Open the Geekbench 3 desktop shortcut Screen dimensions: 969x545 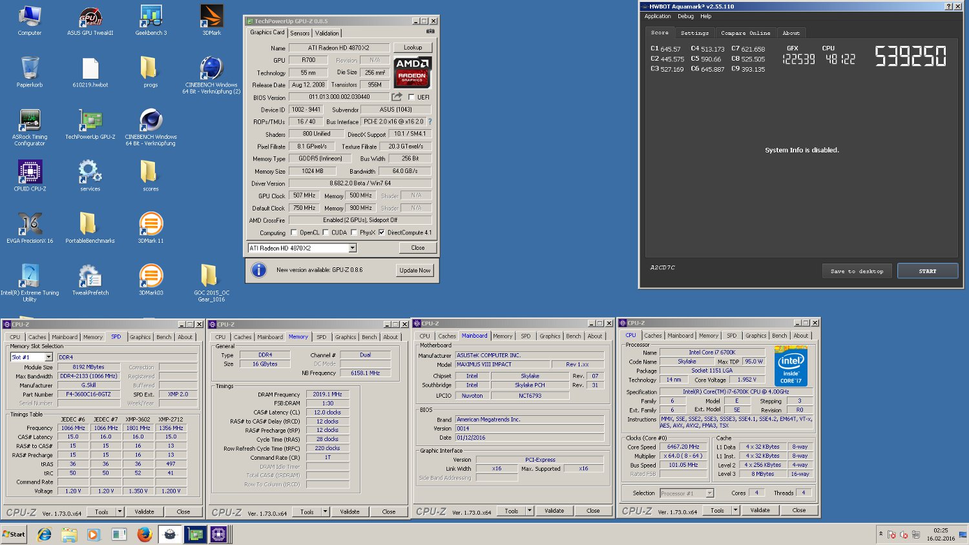click(x=151, y=20)
